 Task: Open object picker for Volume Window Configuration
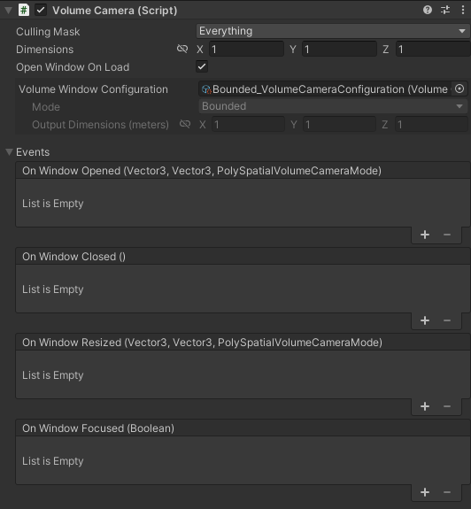pos(459,89)
